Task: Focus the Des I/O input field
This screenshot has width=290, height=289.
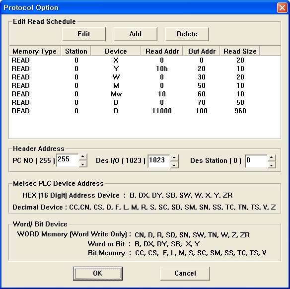Action: click(159, 161)
